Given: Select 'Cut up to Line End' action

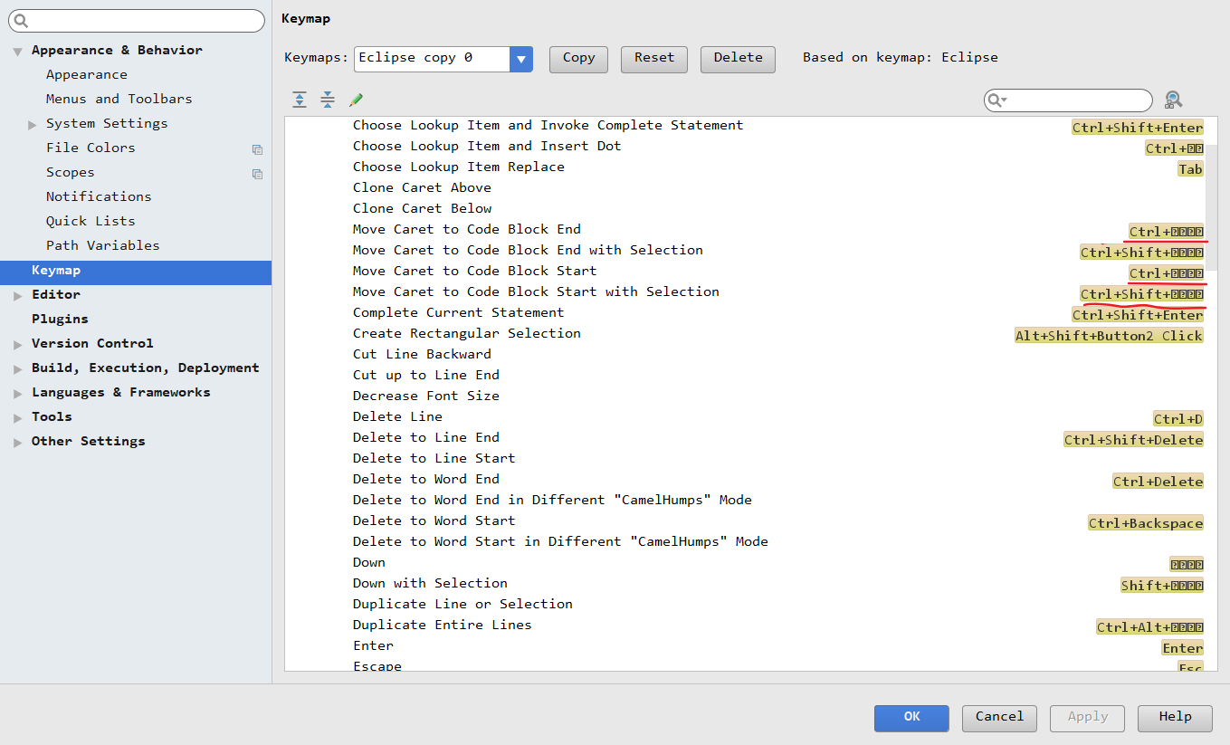Looking at the screenshot, I should [426, 376].
